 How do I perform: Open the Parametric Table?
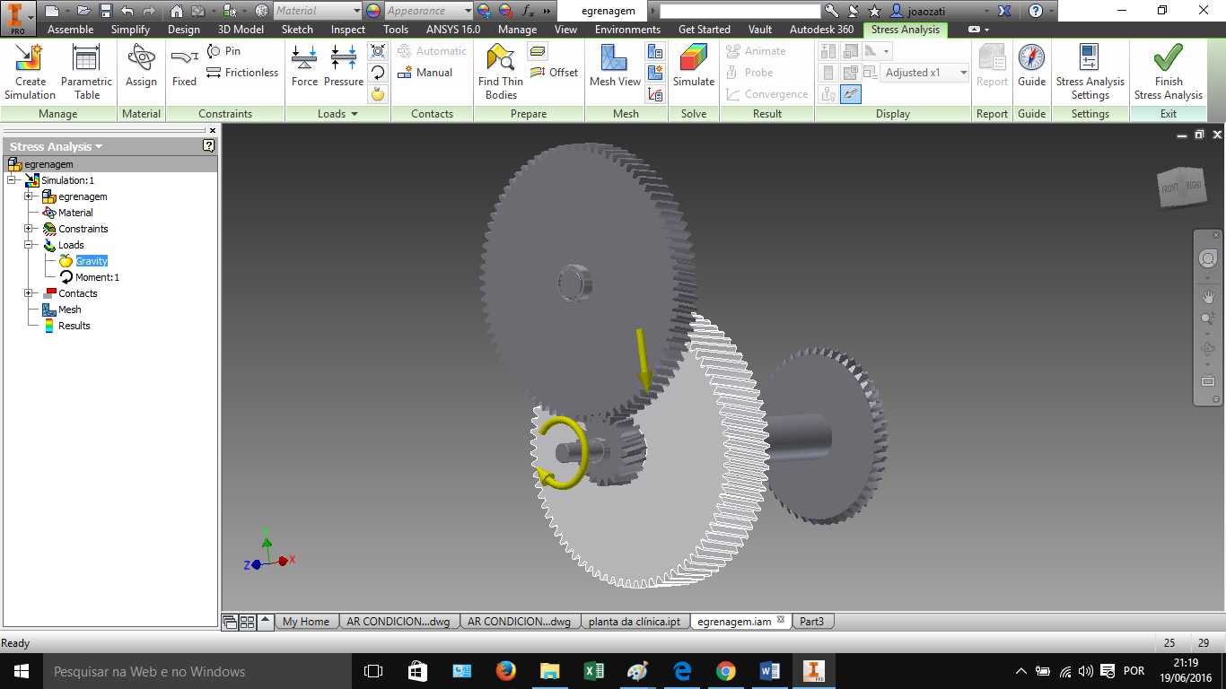pos(86,73)
